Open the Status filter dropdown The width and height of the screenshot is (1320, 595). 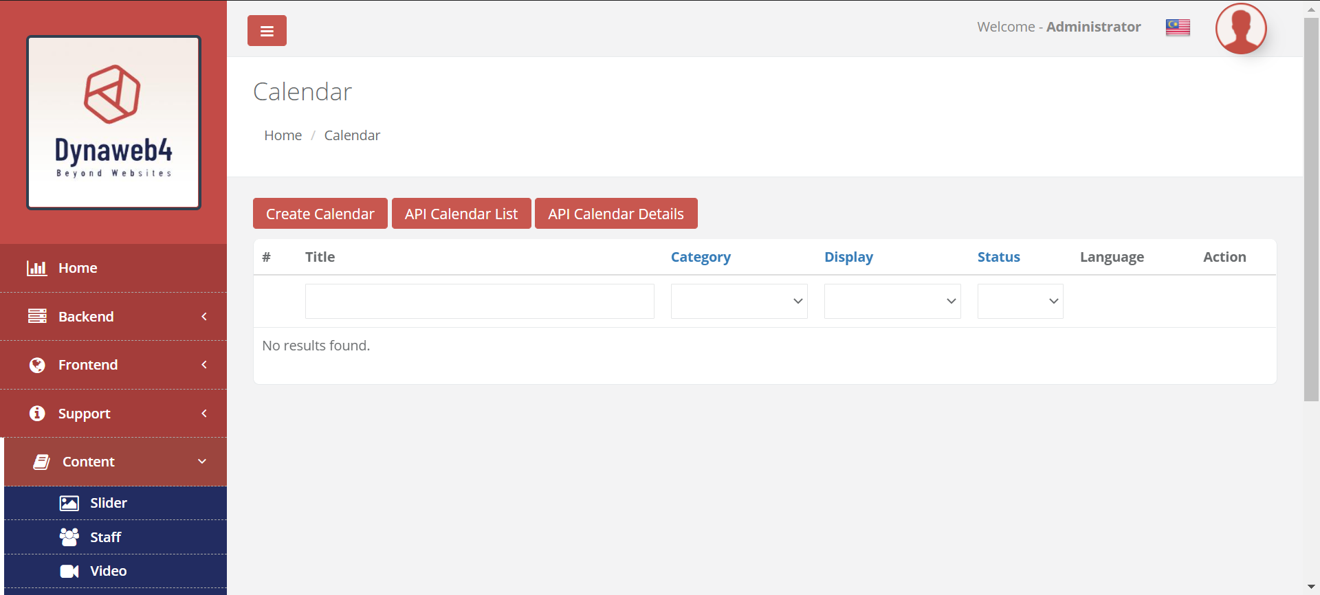(x=1020, y=301)
